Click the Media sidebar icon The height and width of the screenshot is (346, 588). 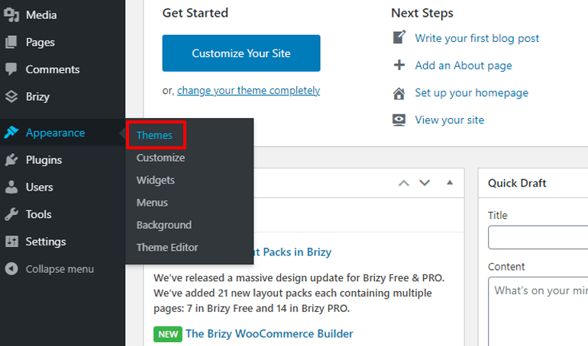click(x=11, y=14)
